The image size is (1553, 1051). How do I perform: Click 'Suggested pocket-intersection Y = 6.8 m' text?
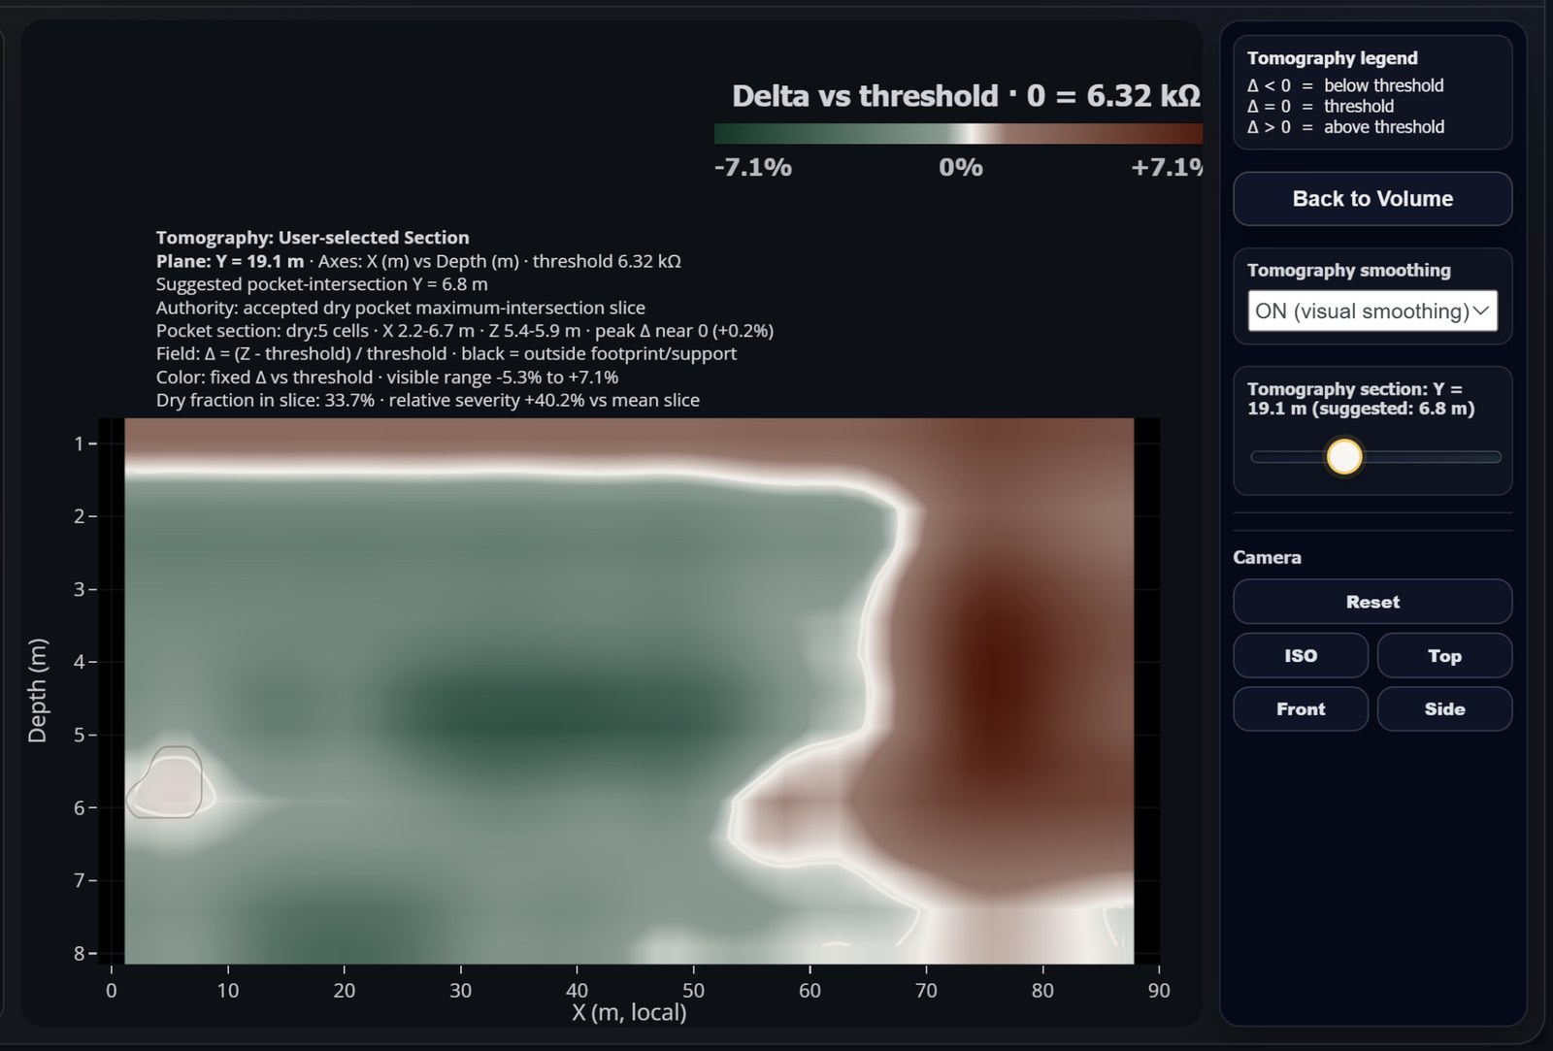click(321, 284)
